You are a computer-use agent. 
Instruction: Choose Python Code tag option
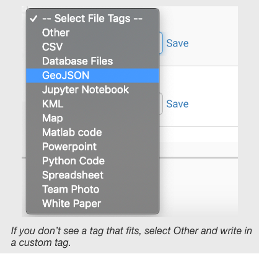pos(92,161)
